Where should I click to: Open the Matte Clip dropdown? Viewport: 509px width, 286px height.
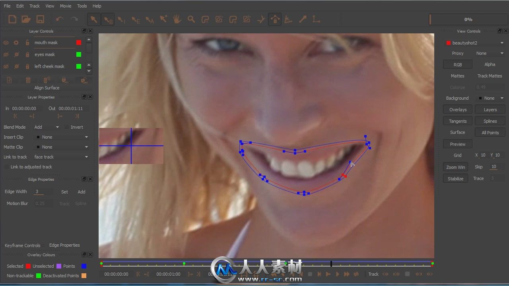point(62,147)
